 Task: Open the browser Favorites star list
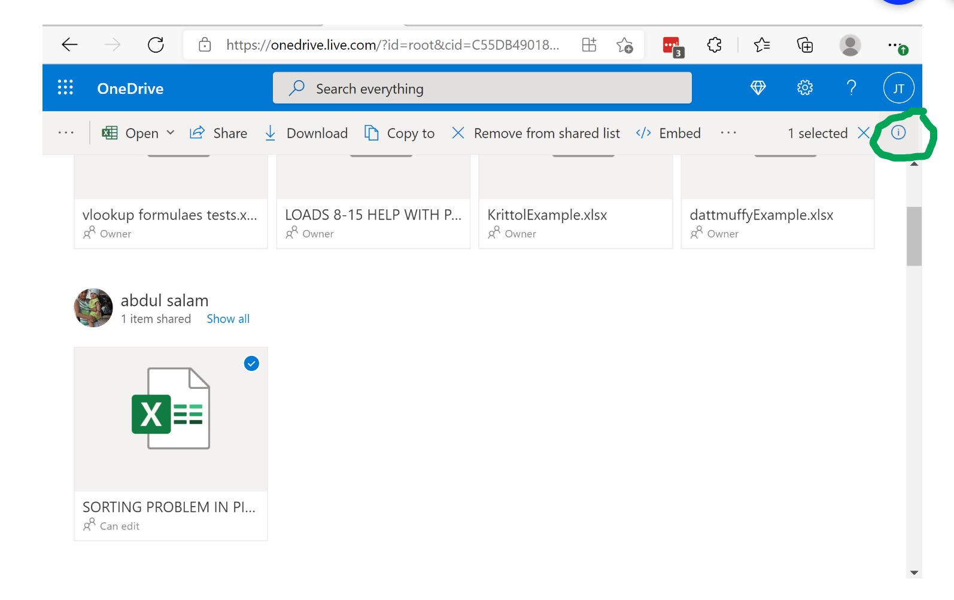(x=762, y=45)
